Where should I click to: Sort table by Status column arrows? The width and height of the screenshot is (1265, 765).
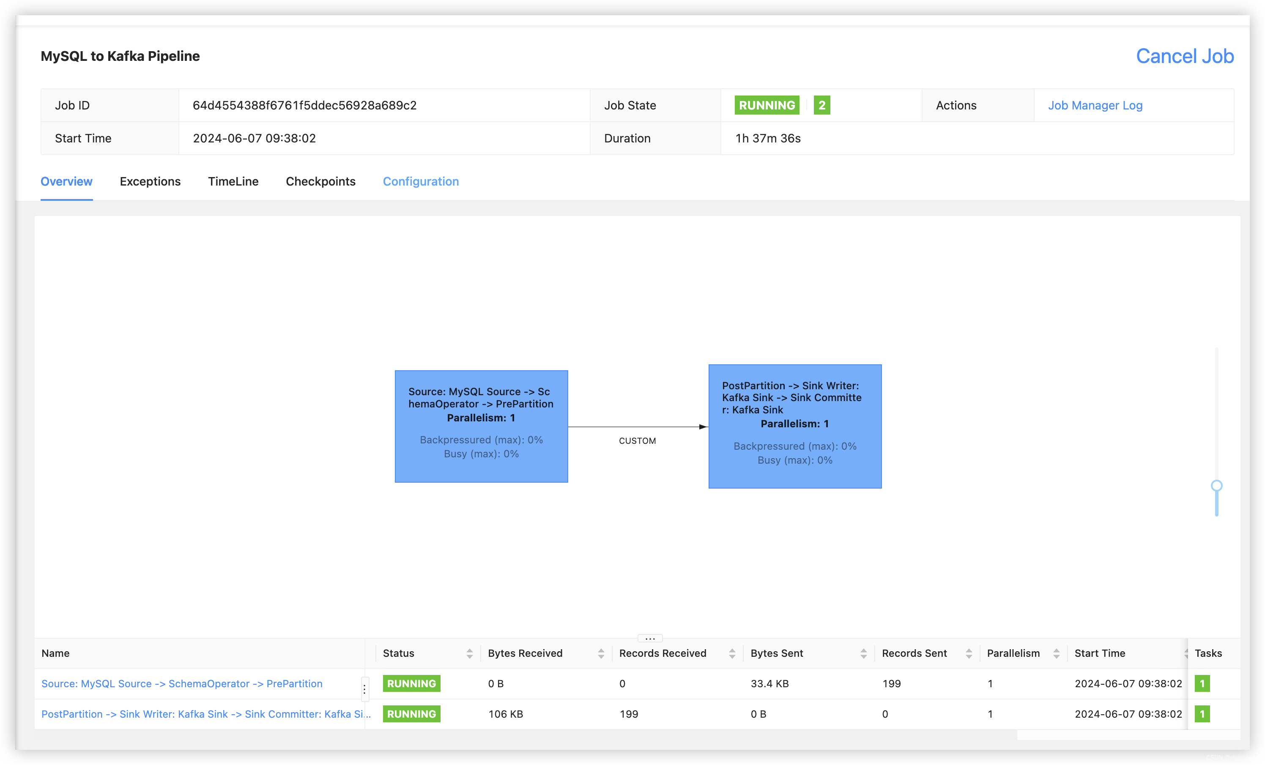pyautogui.click(x=469, y=653)
